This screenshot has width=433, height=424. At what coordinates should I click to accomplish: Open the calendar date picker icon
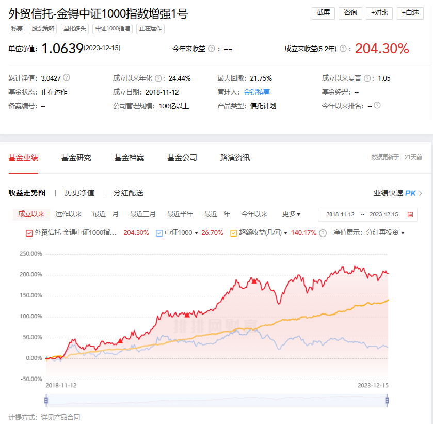point(410,214)
